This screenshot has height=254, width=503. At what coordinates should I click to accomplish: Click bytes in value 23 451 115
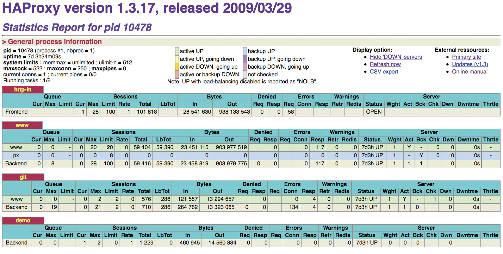click(195, 147)
